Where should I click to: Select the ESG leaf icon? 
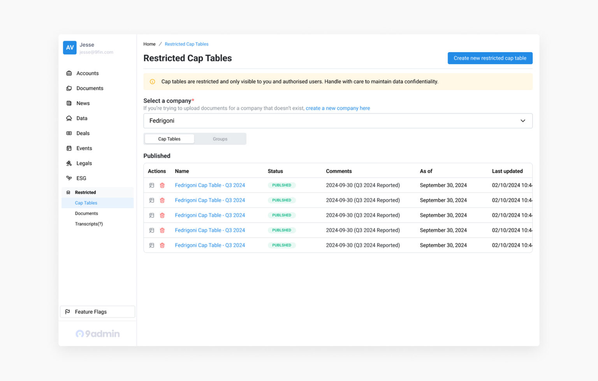click(x=69, y=178)
